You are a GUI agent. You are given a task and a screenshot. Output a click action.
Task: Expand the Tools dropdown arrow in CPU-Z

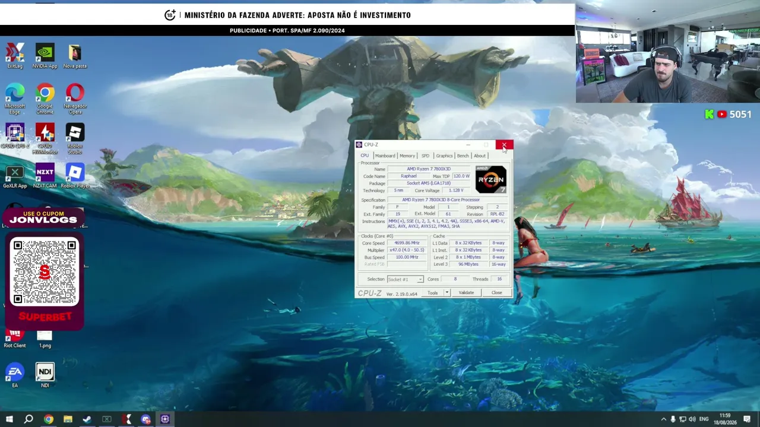446,293
